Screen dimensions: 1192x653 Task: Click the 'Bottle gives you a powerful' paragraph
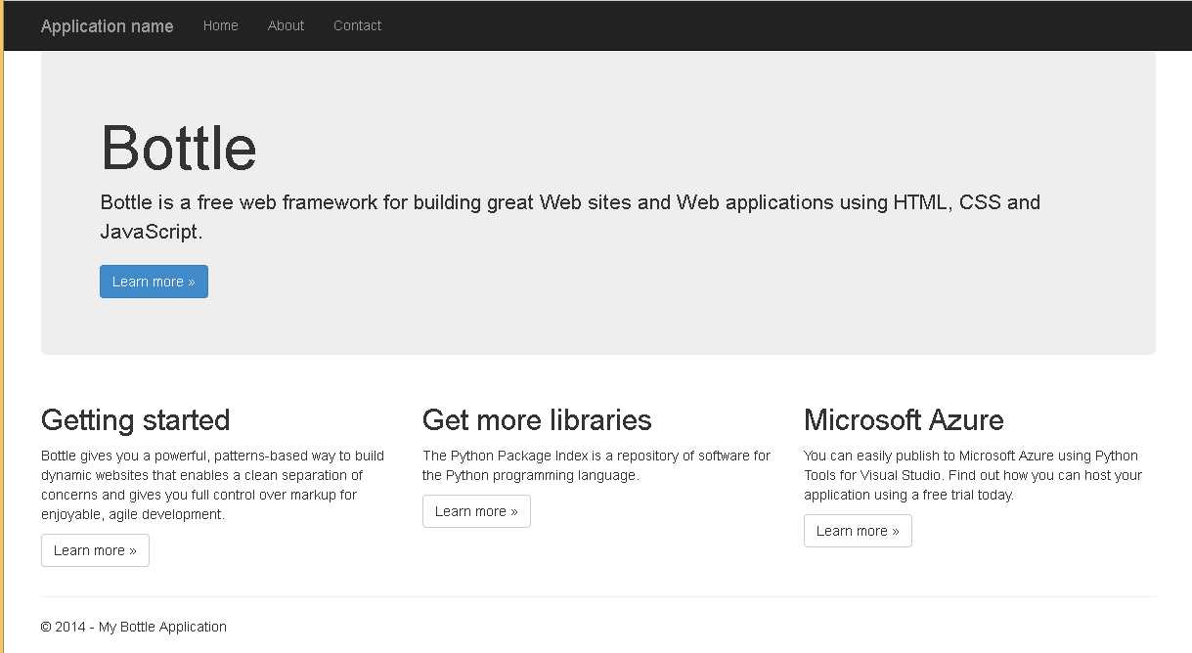pyautogui.click(x=213, y=485)
